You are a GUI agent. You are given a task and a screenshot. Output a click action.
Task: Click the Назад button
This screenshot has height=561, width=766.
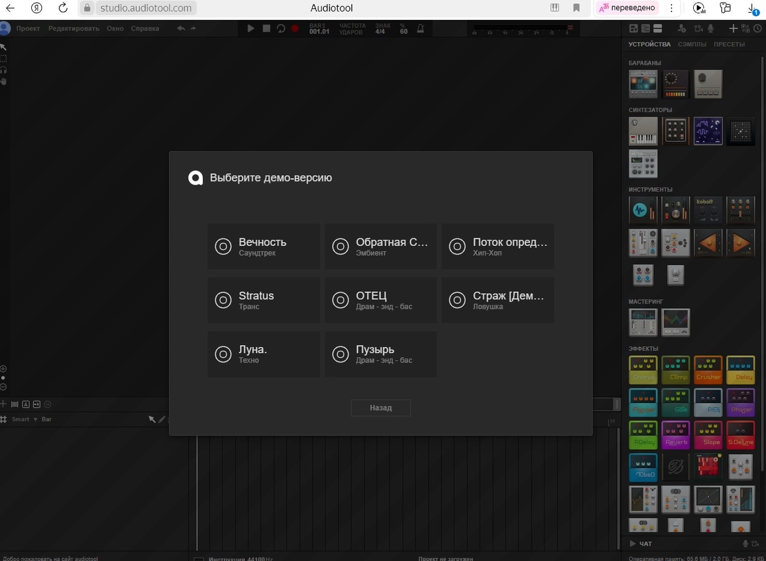[x=380, y=408]
